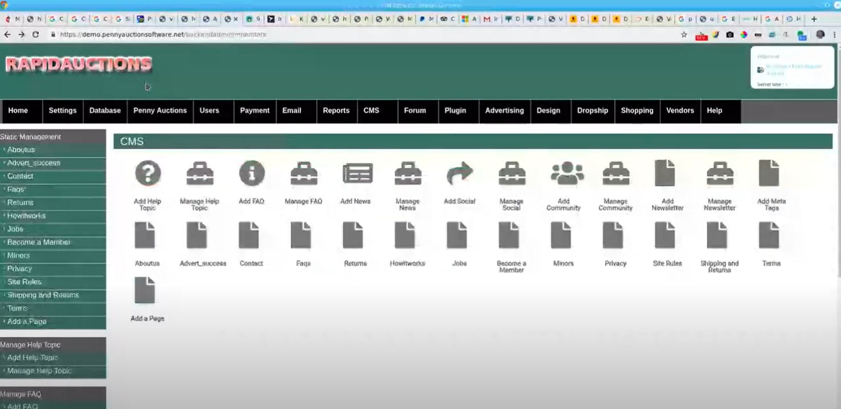This screenshot has width=841, height=409.
Task: Select Aboutus in Static Management sidebar
Action: (21, 150)
